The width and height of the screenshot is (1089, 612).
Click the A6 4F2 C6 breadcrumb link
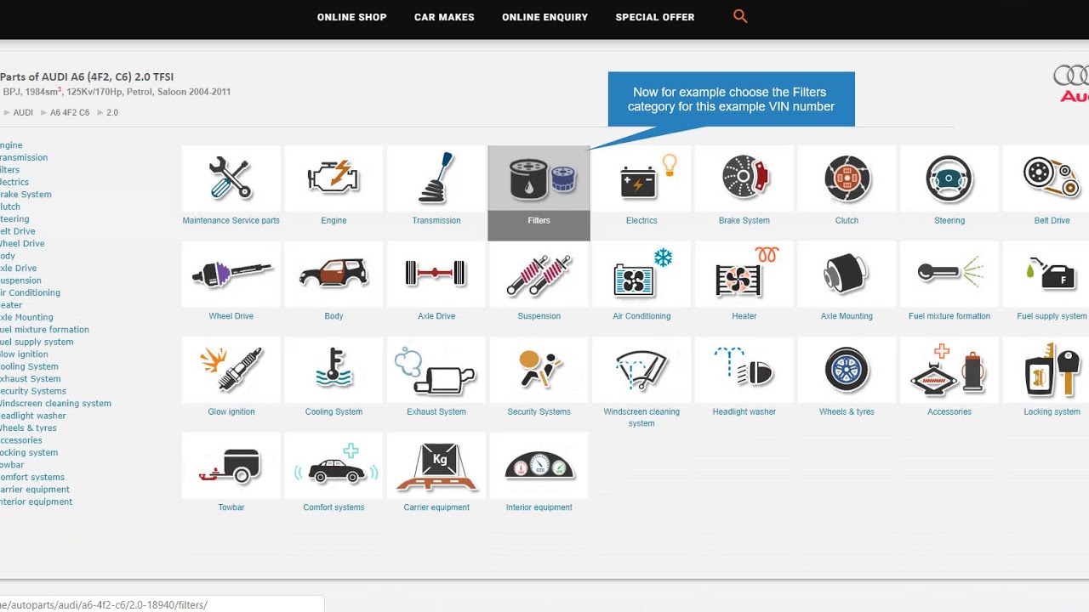[70, 112]
